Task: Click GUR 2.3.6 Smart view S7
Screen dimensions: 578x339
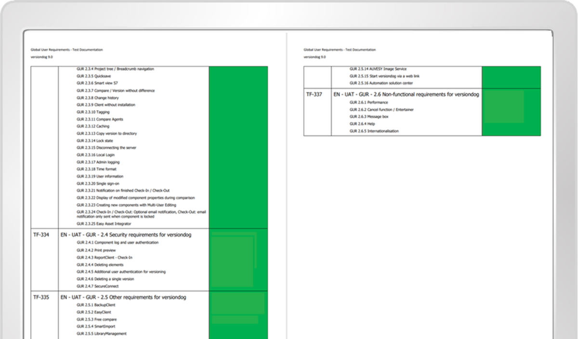Action: pos(97,83)
